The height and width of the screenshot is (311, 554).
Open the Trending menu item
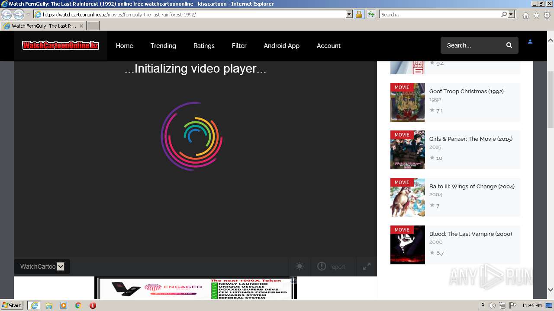(163, 45)
